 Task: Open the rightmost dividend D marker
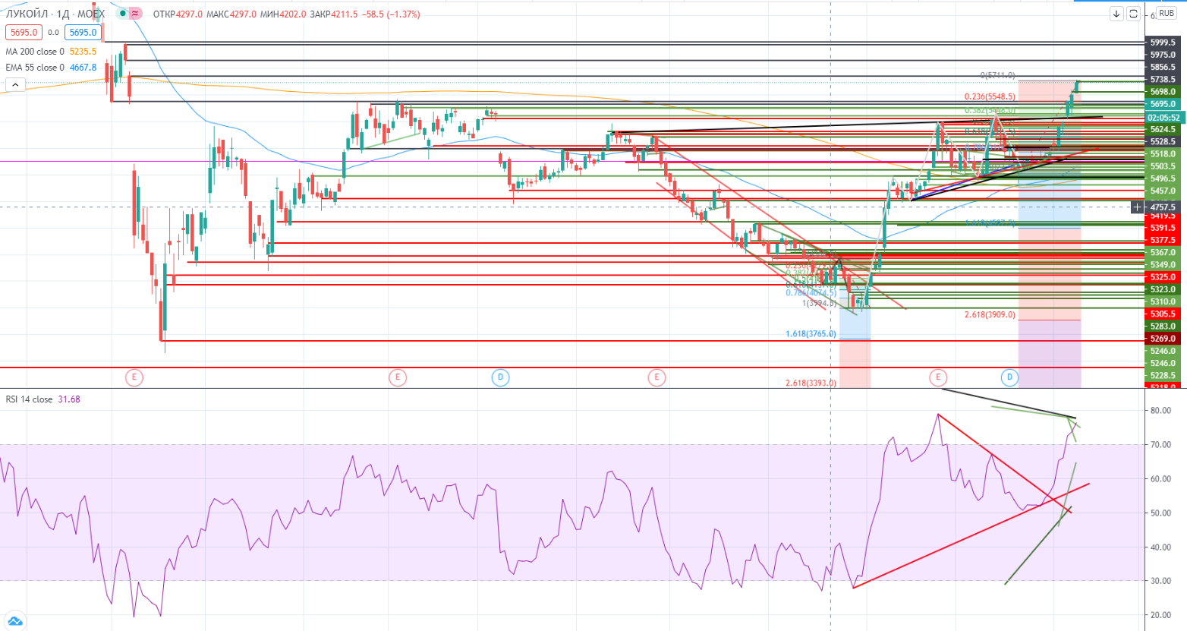click(1009, 377)
